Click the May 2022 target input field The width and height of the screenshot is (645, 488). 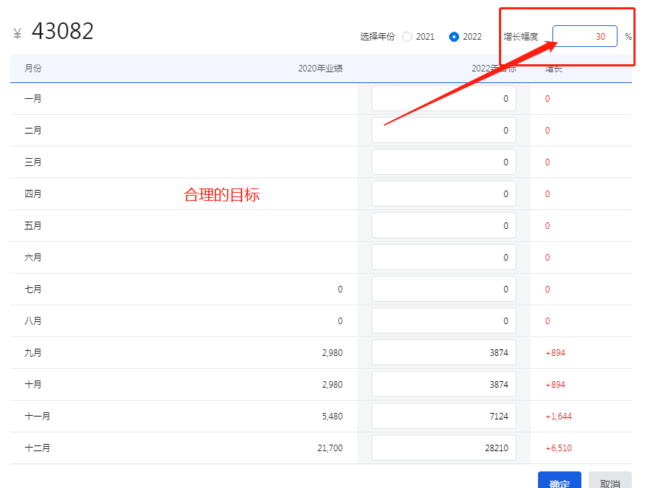point(444,225)
